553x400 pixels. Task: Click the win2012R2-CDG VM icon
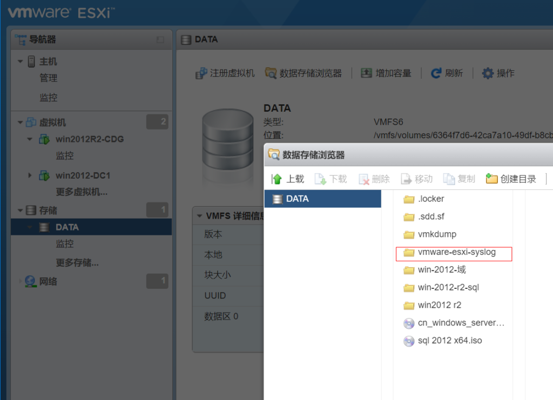pyautogui.click(x=44, y=139)
